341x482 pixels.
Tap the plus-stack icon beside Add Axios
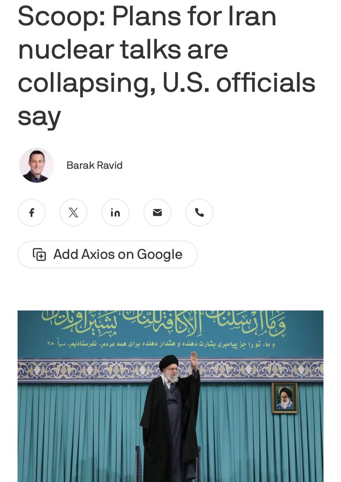tap(39, 255)
